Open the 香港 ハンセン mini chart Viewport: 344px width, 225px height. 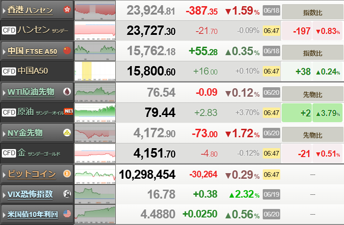click(x=95, y=10)
